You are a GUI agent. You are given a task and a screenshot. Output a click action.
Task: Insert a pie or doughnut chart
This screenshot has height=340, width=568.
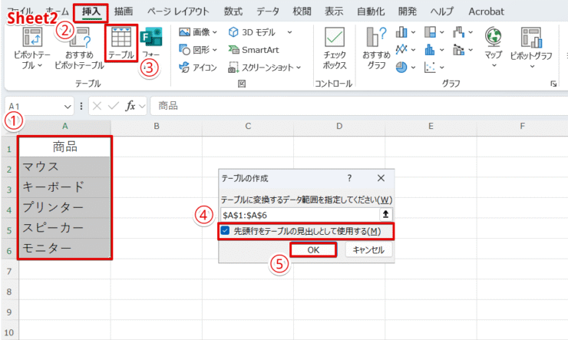401,67
